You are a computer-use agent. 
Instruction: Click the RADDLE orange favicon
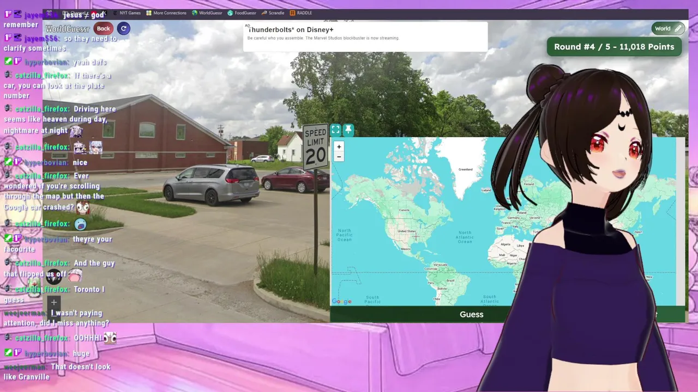(292, 13)
